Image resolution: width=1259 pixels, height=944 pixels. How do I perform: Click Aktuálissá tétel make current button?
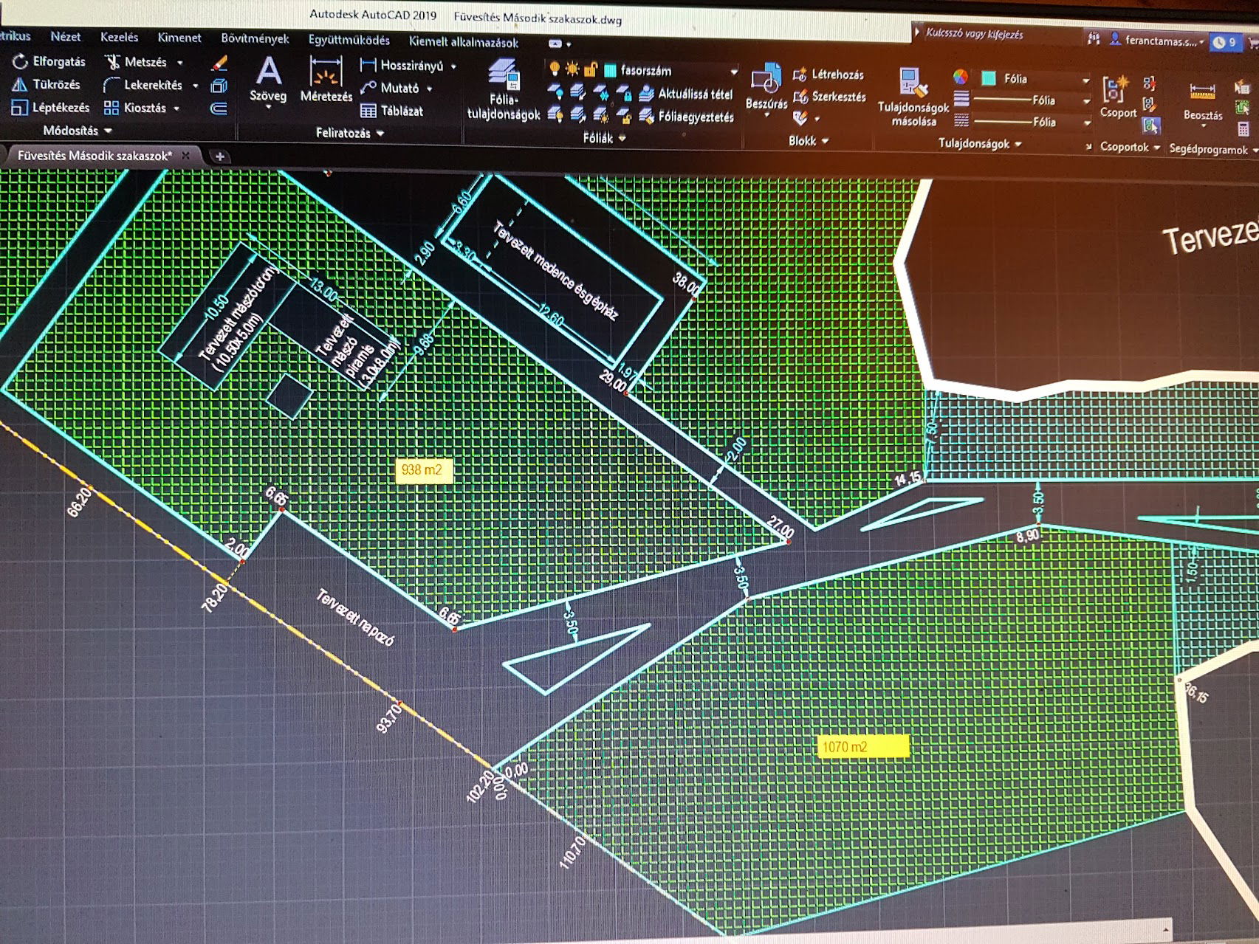click(x=686, y=94)
